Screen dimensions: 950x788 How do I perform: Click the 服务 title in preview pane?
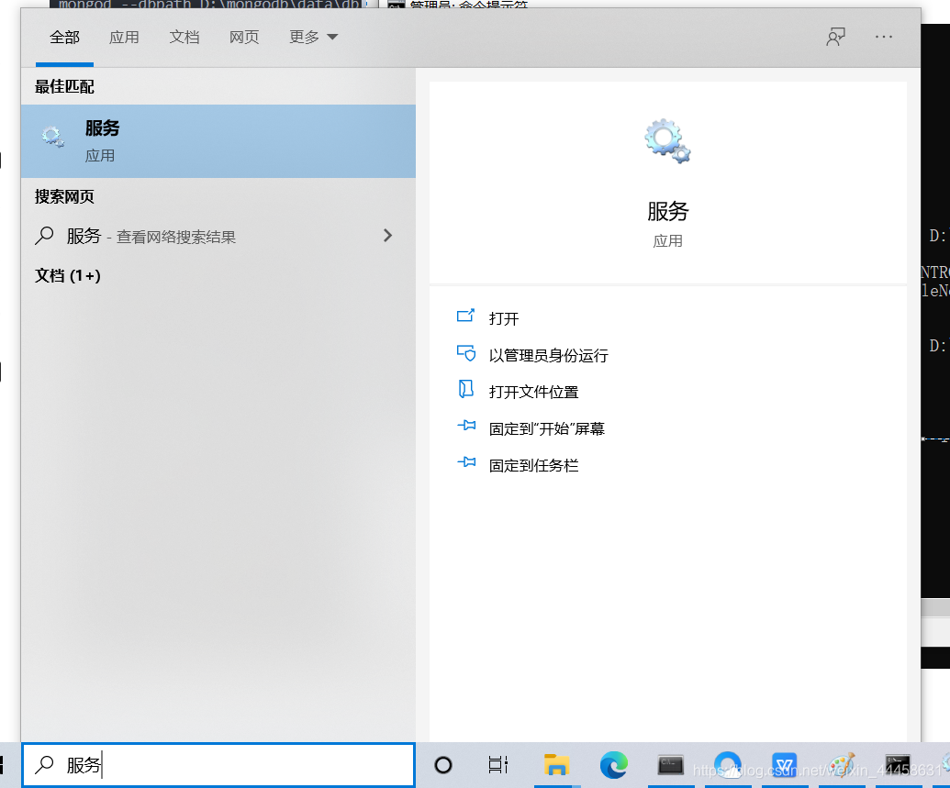(x=667, y=211)
